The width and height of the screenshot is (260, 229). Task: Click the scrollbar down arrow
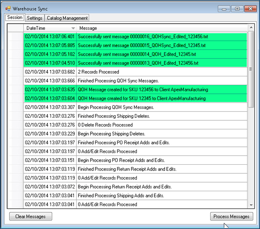[251, 205]
